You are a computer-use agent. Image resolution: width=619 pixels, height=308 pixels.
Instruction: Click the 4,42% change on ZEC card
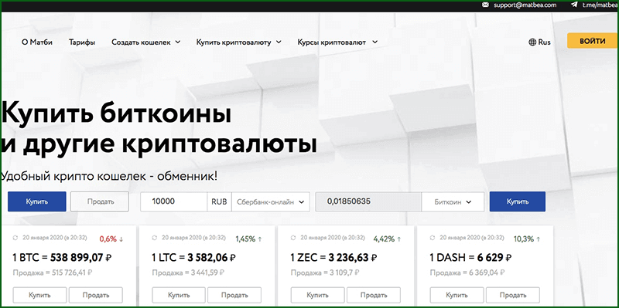(x=384, y=239)
